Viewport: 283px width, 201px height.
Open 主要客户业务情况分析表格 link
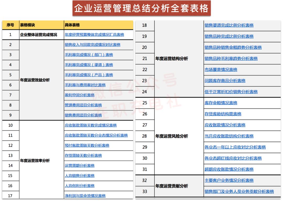click(229, 180)
